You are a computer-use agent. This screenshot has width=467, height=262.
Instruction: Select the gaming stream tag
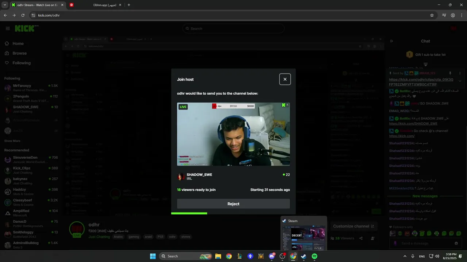click(134, 237)
